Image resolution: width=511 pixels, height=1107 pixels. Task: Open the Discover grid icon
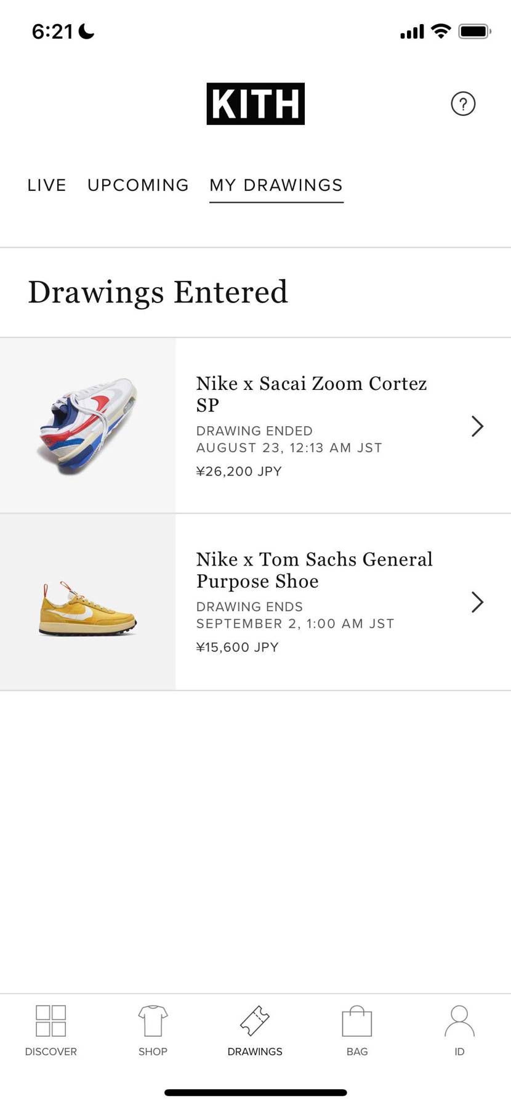pos(50,1021)
